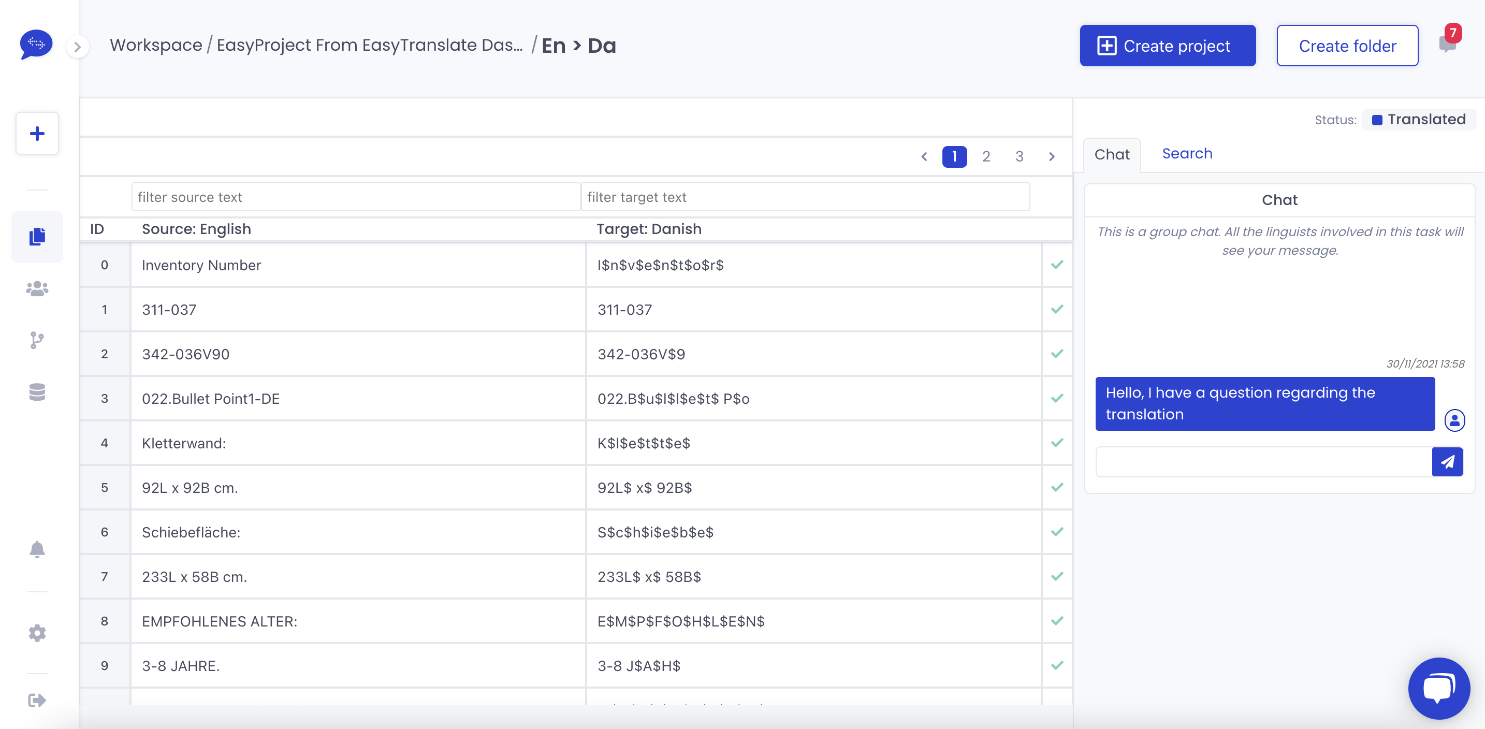This screenshot has width=1485, height=729.
Task: Toggle confirmation checkmark on segment 0
Action: coord(1057,265)
